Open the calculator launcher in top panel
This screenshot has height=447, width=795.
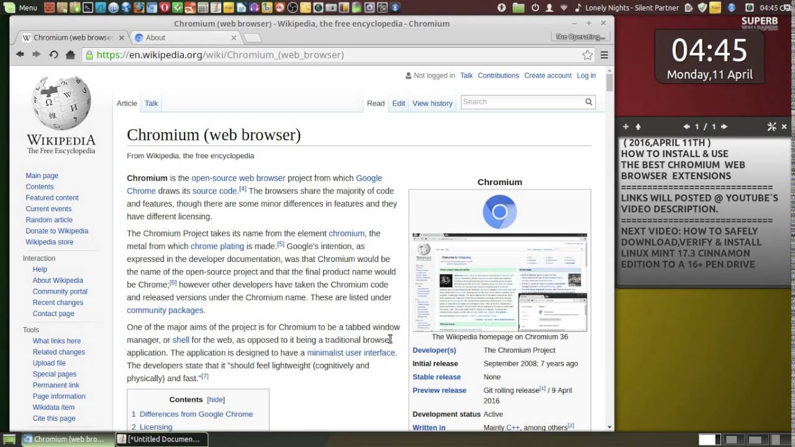tap(203, 7)
